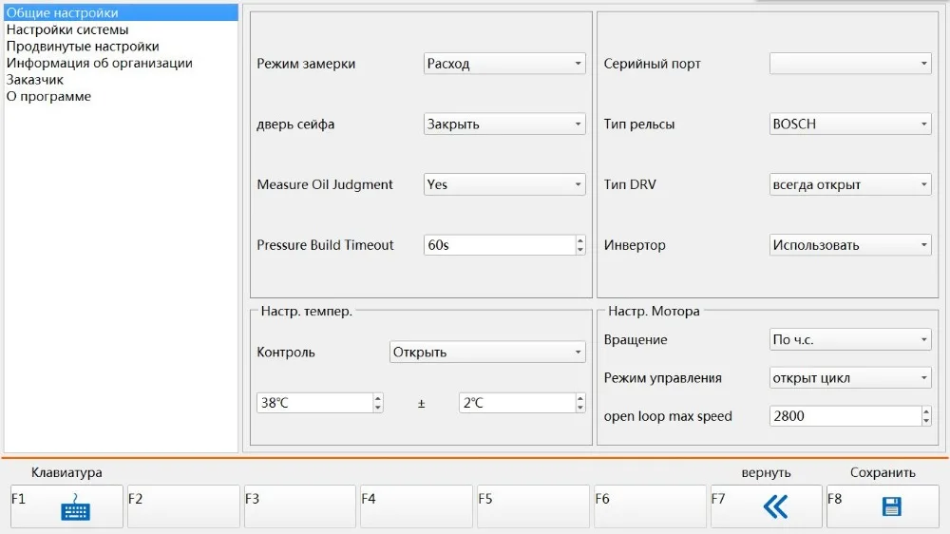Viewport: 950px width, 534px height.
Task: Click the empty F5 function button
Action: pyautogui.click(x=533, y=506)
